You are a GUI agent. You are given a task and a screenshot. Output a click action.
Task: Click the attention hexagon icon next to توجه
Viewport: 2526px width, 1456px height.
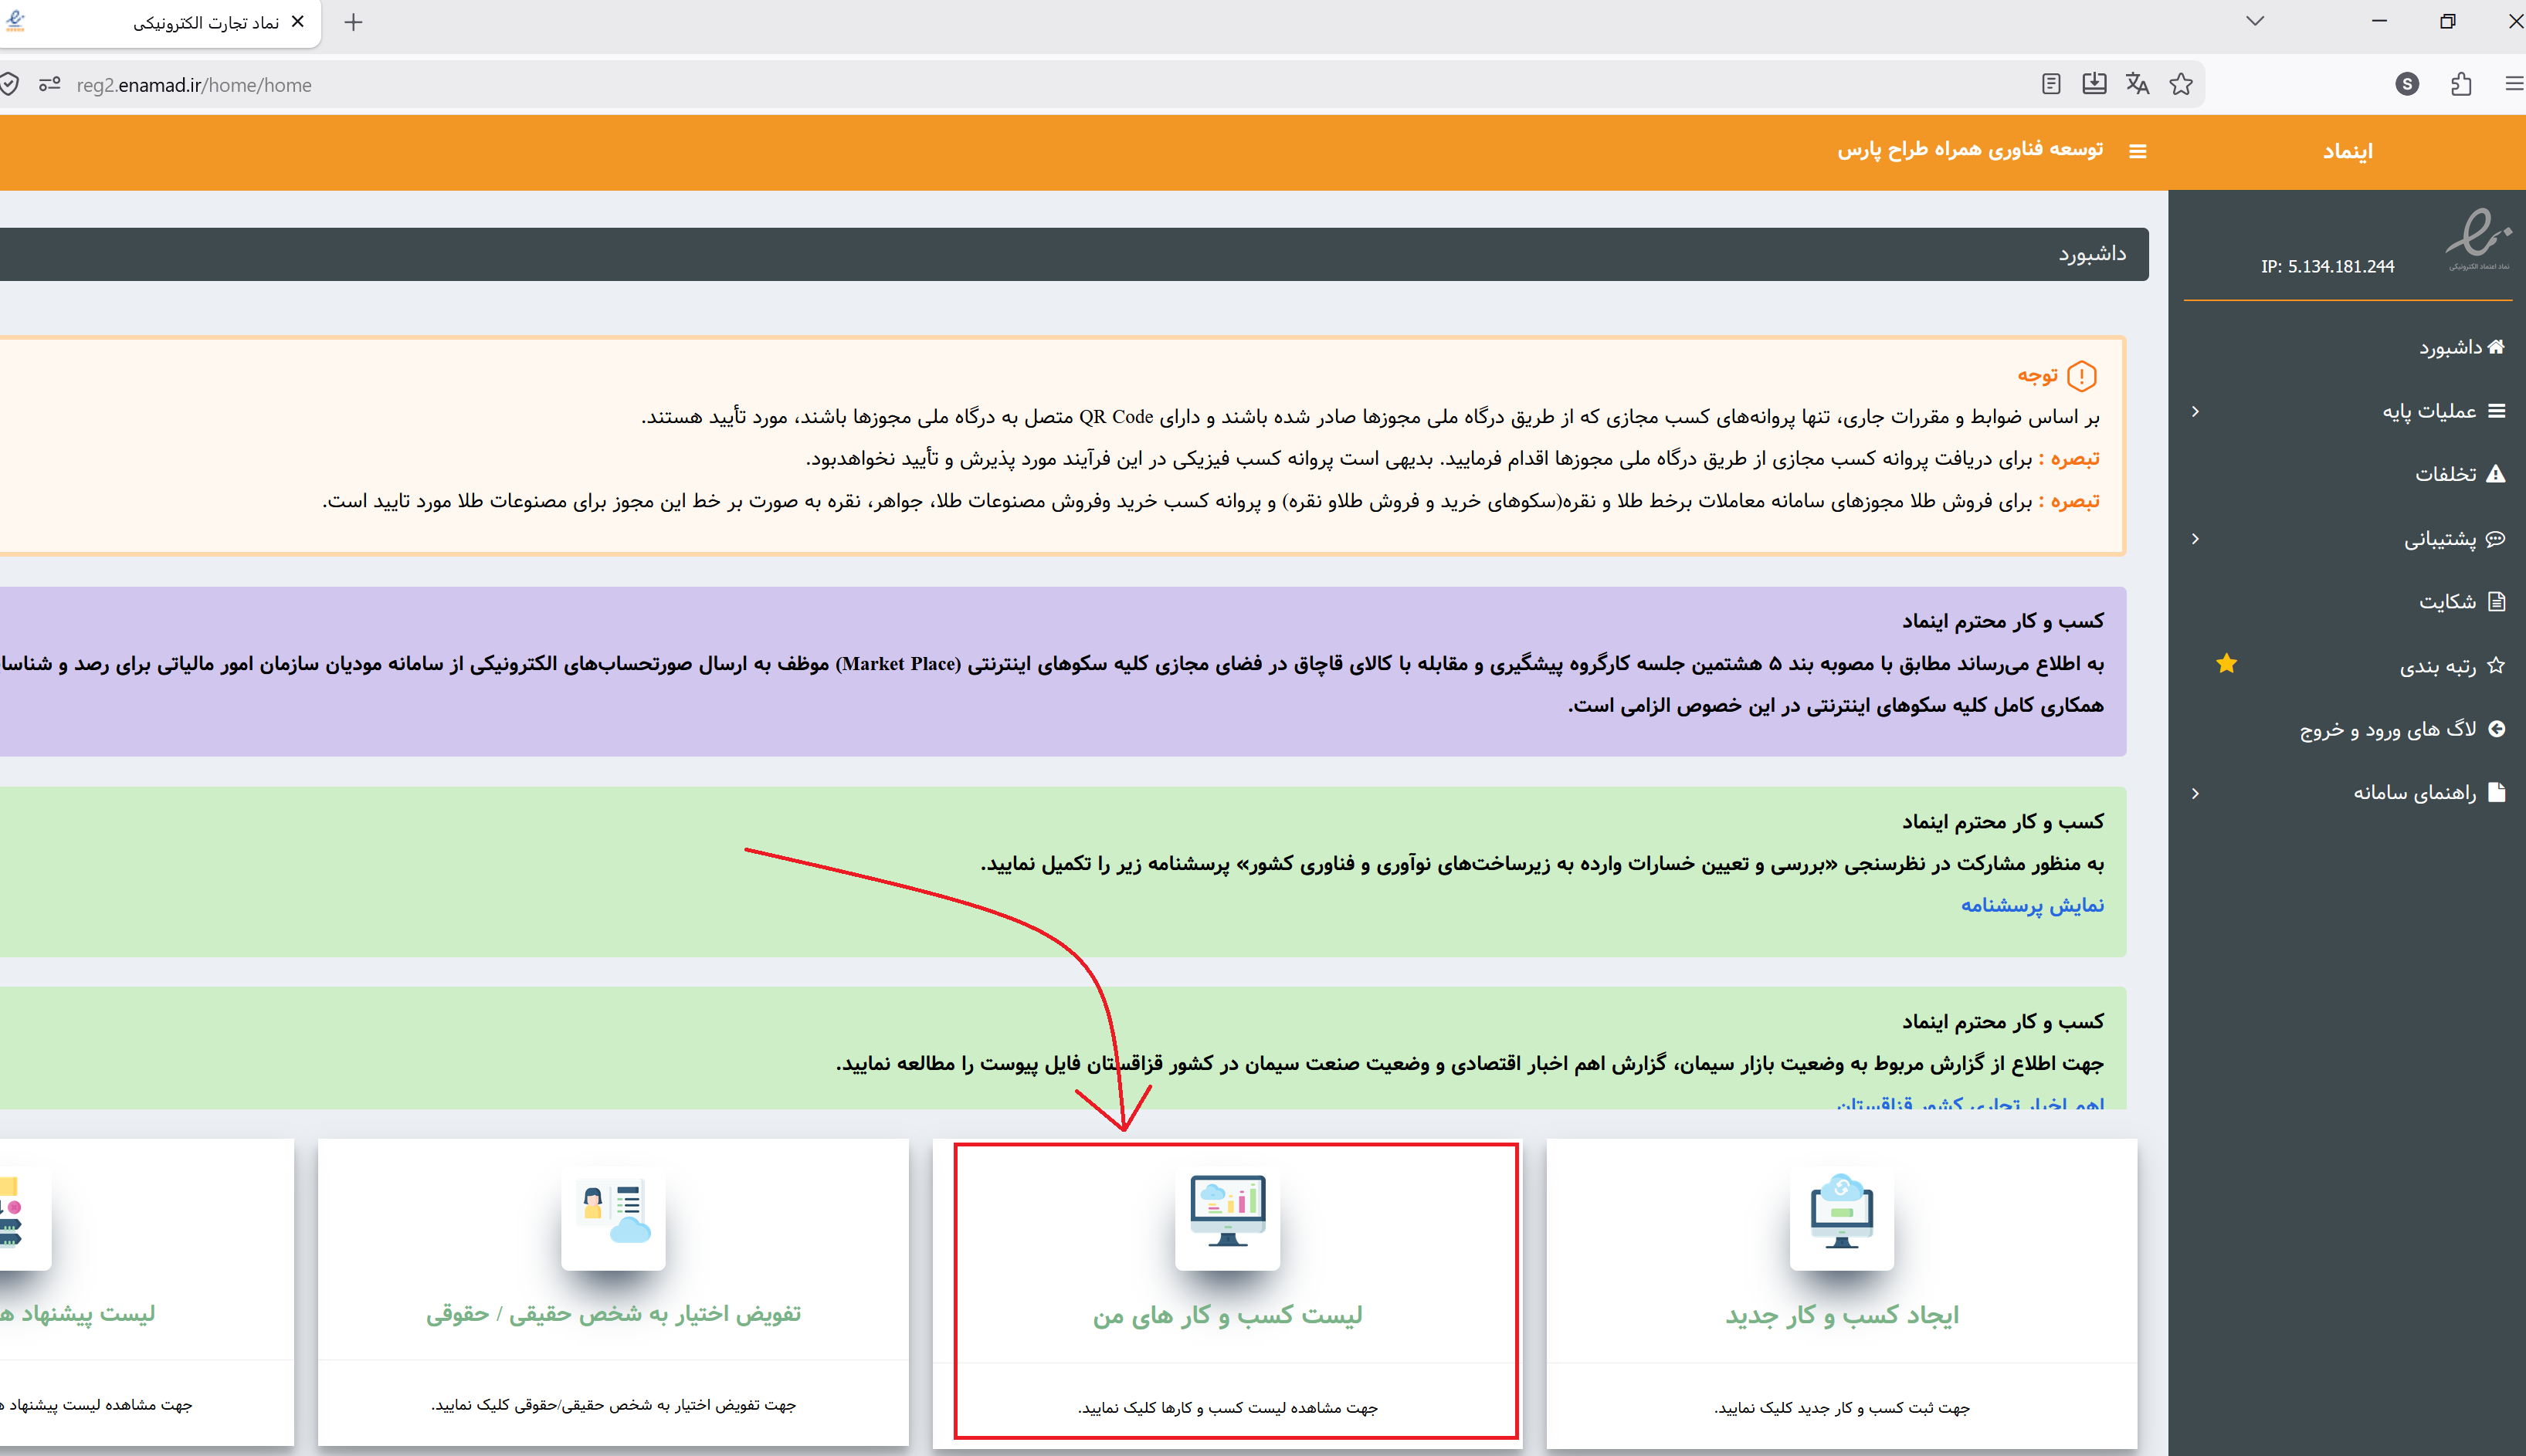coord(2082,376)
